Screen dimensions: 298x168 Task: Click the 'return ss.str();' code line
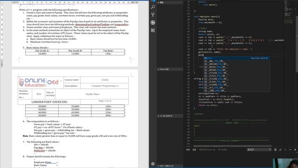[208, 105]
